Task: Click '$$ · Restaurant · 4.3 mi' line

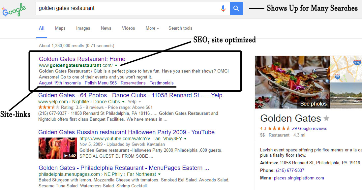Action: (283, 135)
